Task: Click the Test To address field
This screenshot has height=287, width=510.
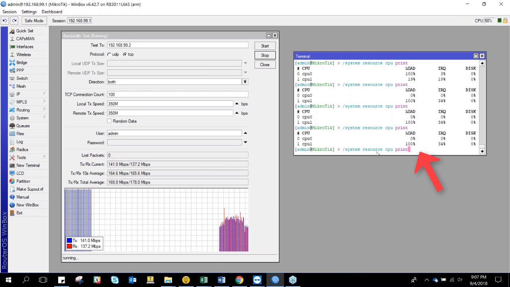Action: click(177, 45)
